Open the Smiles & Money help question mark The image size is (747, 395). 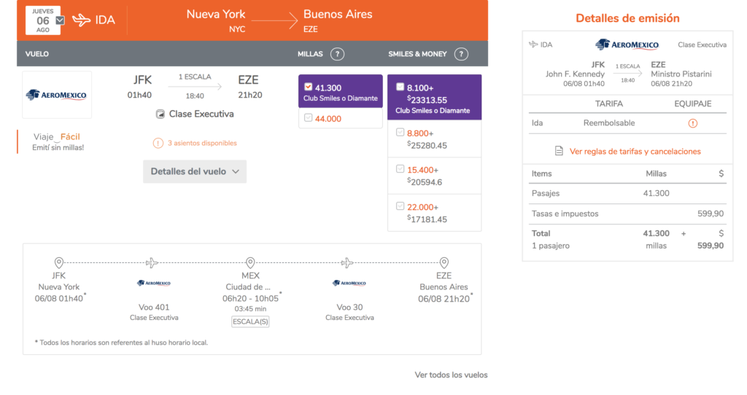(x=461, y=54)
